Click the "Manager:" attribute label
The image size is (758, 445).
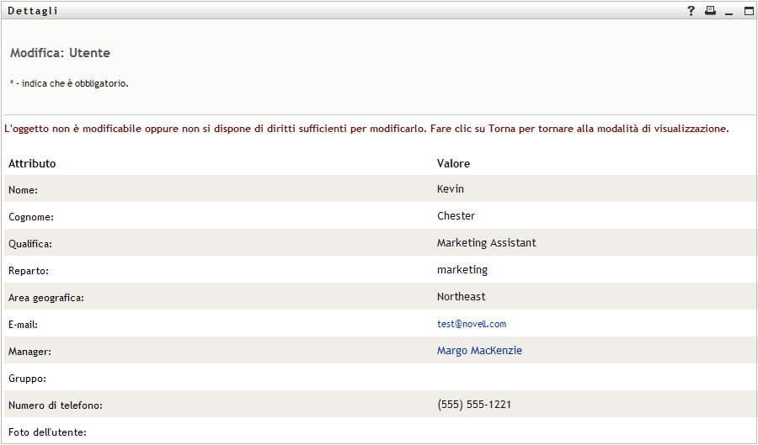coord(30,352)
